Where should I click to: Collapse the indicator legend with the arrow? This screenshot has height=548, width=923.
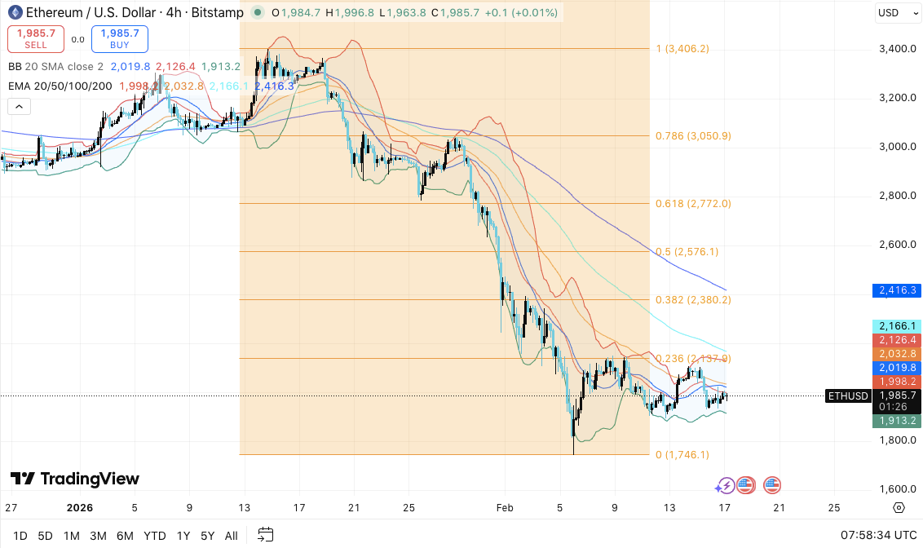19,106
